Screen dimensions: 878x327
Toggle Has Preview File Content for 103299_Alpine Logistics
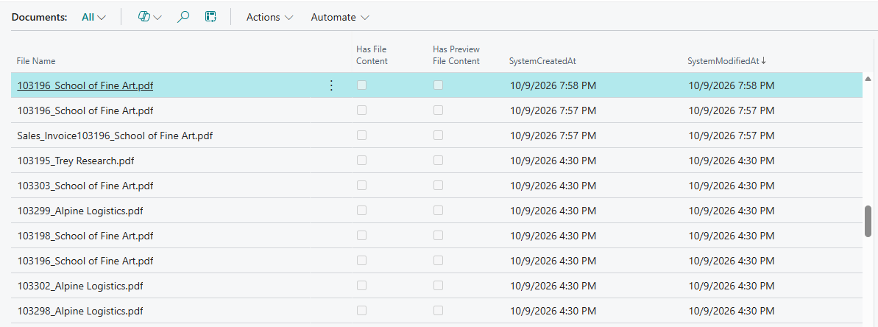tap(438, 211)
